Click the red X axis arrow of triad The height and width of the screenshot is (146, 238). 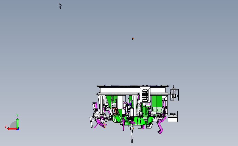tap(12, 129)
